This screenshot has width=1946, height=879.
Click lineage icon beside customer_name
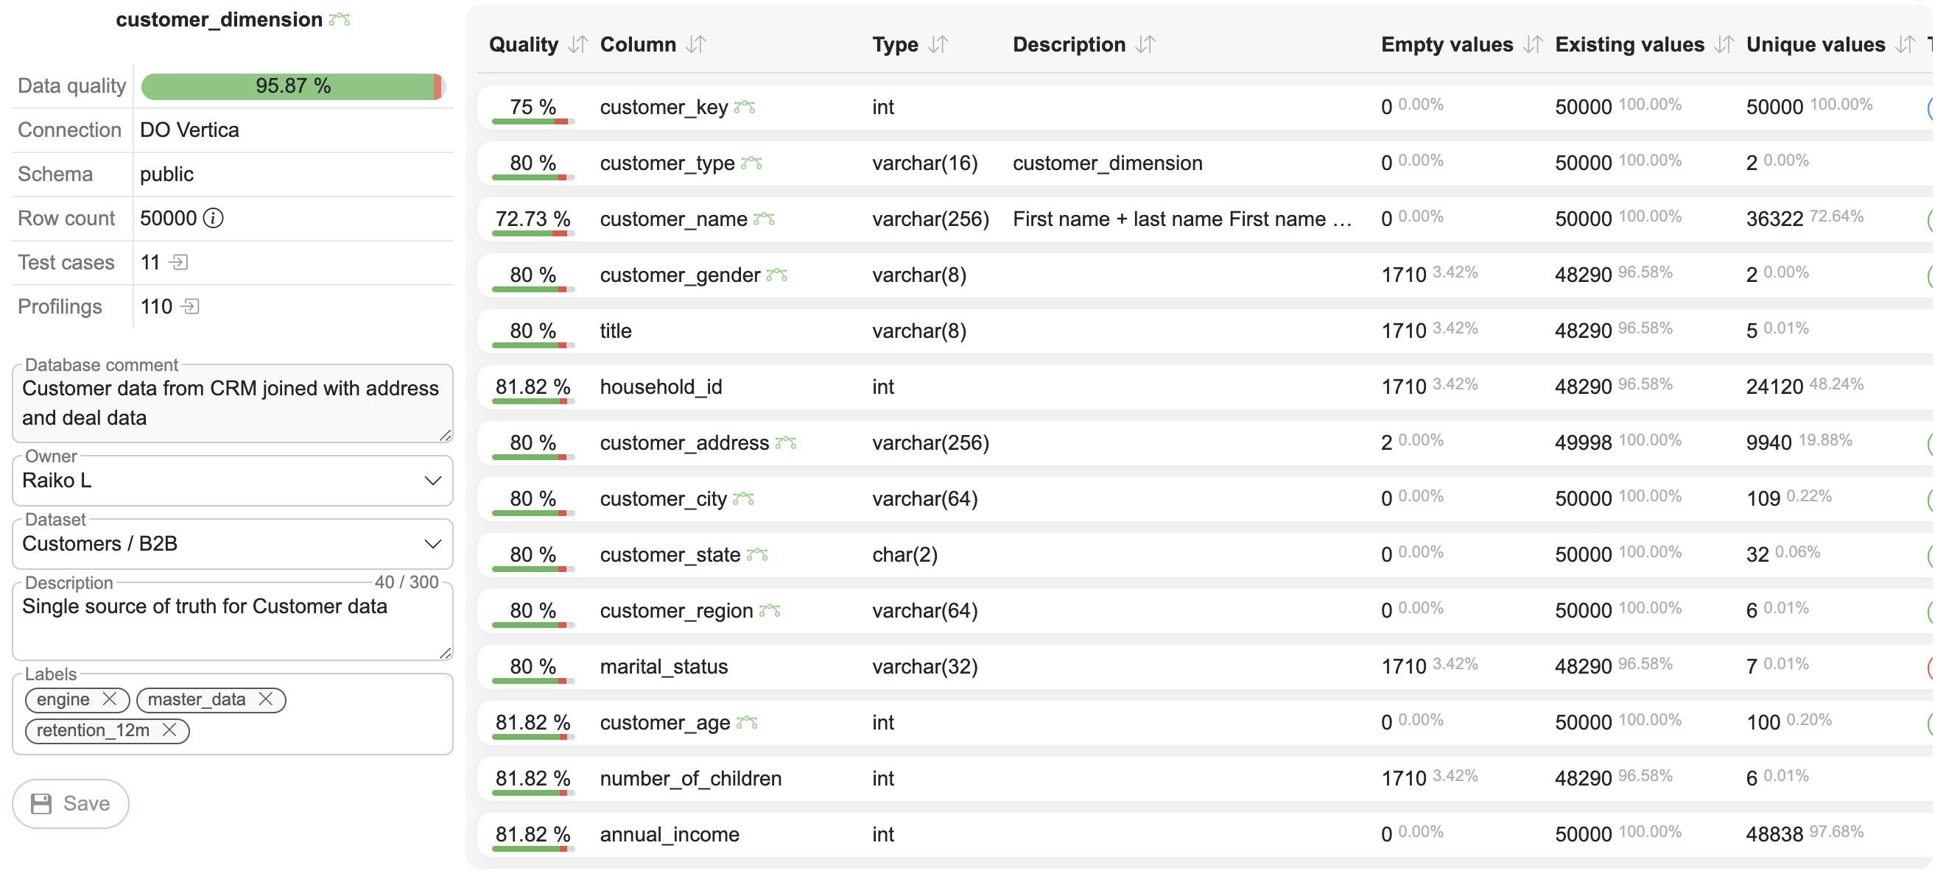(764, 219)
